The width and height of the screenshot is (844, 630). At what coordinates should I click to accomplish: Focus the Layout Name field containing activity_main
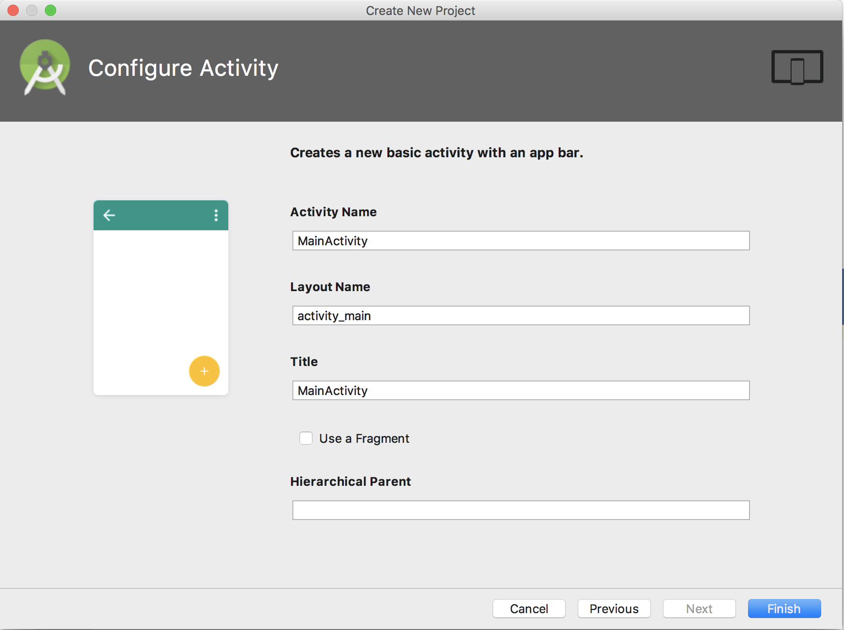[521, 315]
